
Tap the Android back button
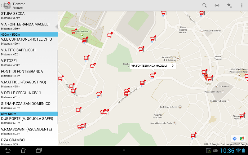click(x=7, y=150)
